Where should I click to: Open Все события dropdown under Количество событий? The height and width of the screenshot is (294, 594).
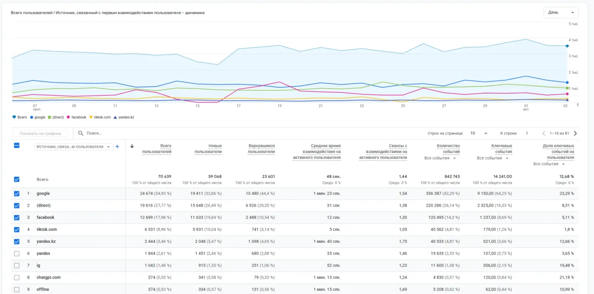click(x=440, y=158)
